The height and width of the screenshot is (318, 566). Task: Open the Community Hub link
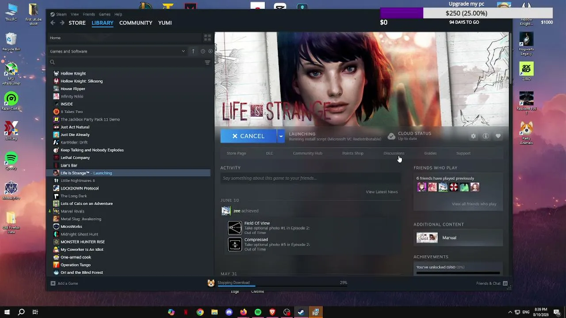(307, 153)
